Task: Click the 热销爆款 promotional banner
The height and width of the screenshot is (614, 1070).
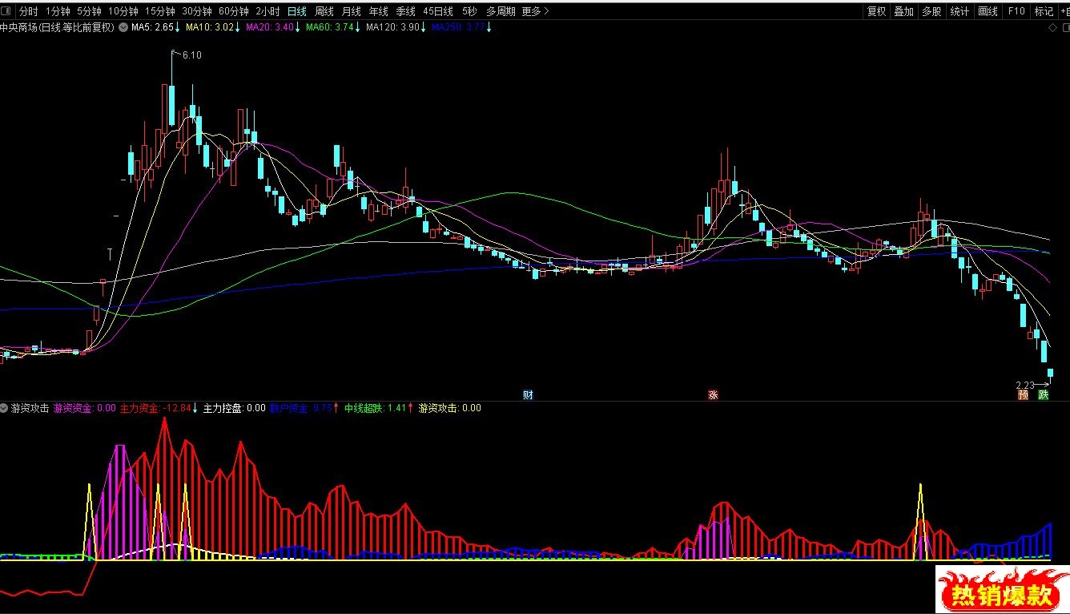Action: click(1001, 590)
